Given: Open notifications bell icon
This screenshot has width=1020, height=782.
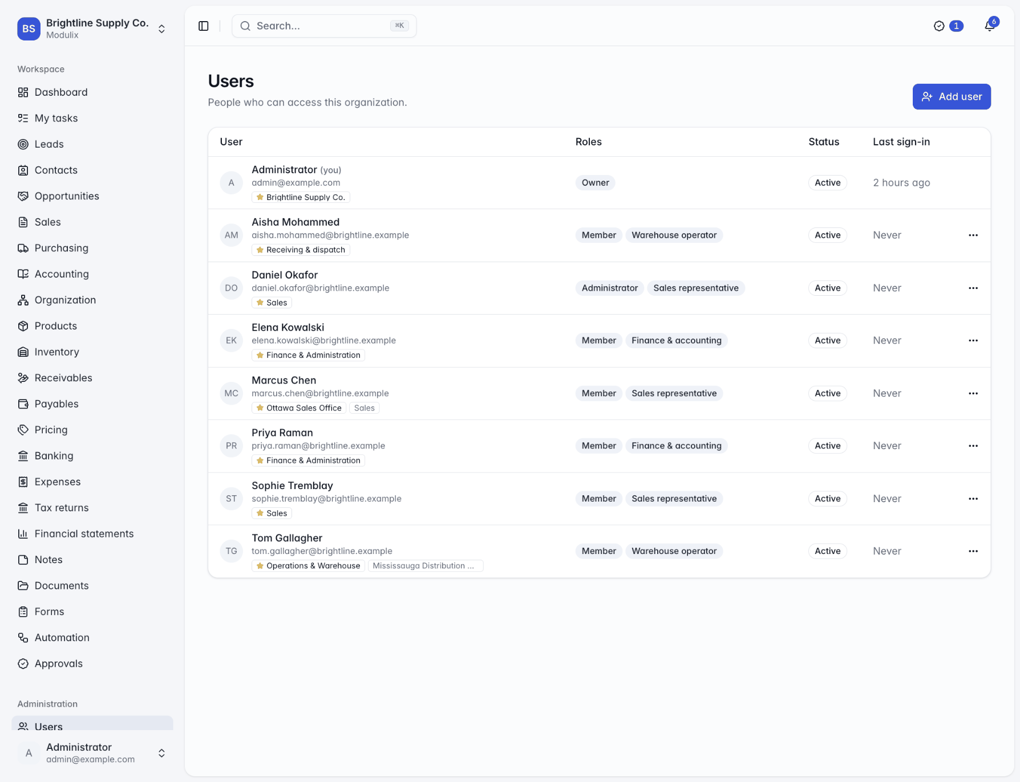Looking at the screenshot, I should (x=990, y=26).
